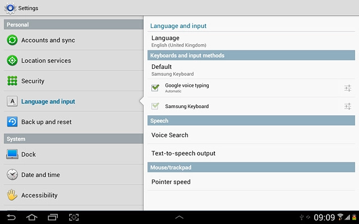Open the Accessibility hand icon
The height and width of the screenshot is (224, 359).
tap(12, 195)
